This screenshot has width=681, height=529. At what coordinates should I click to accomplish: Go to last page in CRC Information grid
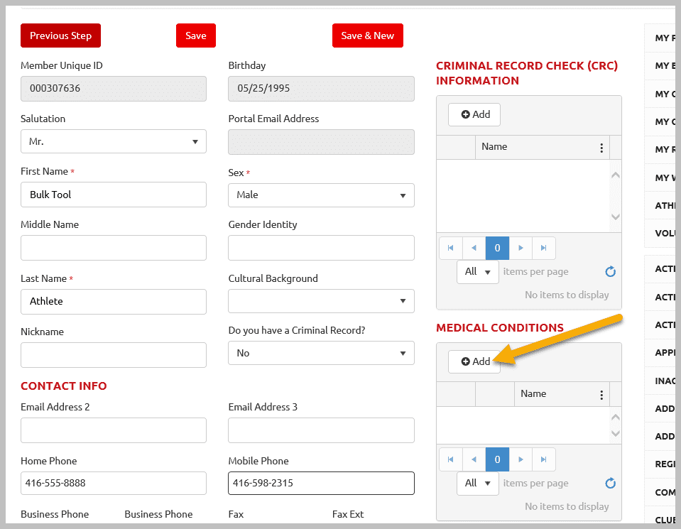pos(544,248)
